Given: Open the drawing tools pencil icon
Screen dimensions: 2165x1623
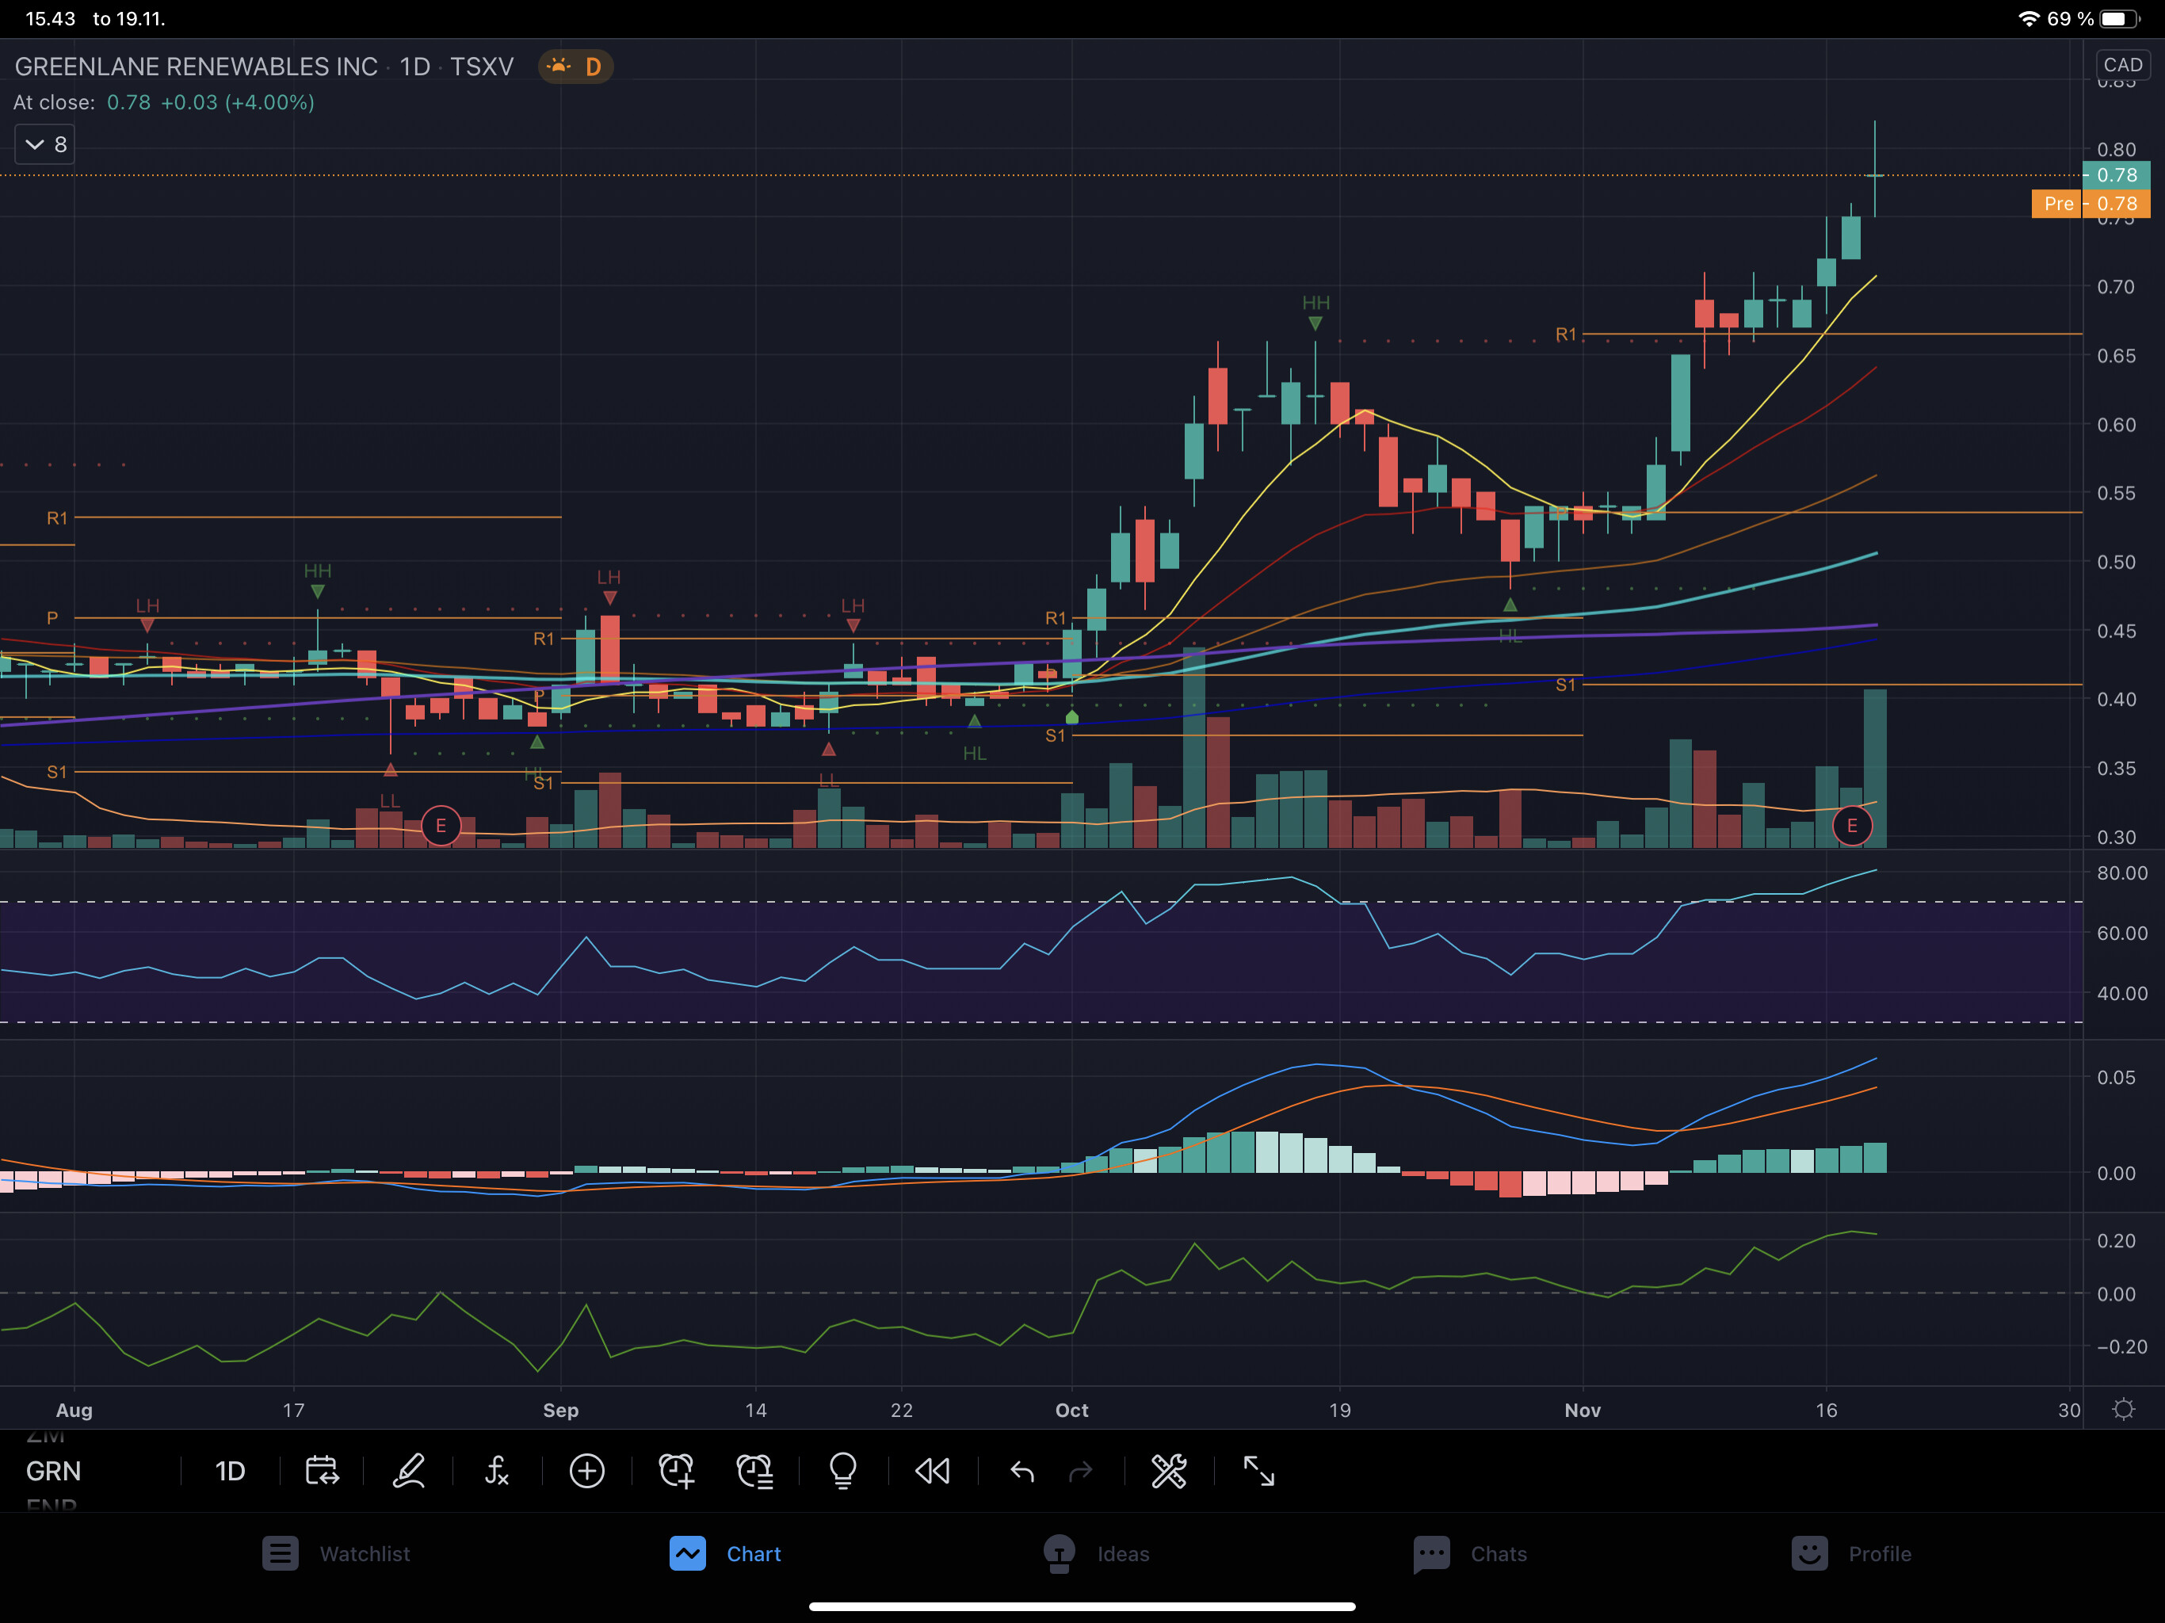Looking at the screenshot, I should [409, 1472].
